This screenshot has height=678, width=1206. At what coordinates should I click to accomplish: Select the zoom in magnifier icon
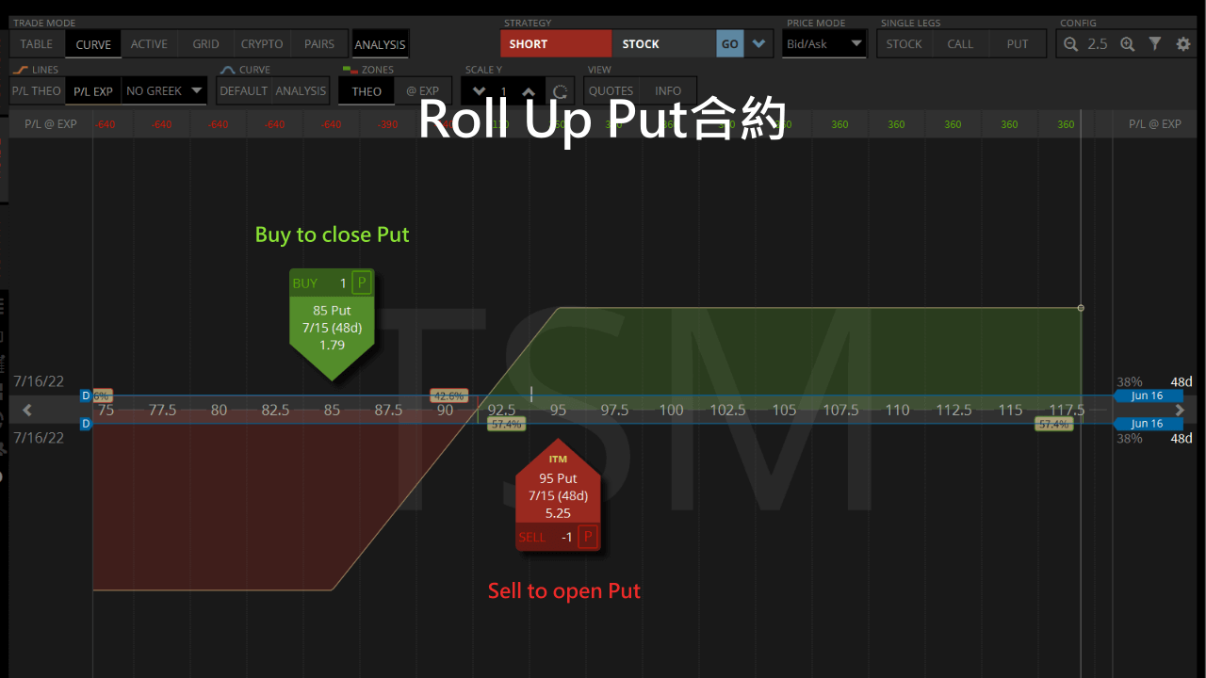point(1127,43)
